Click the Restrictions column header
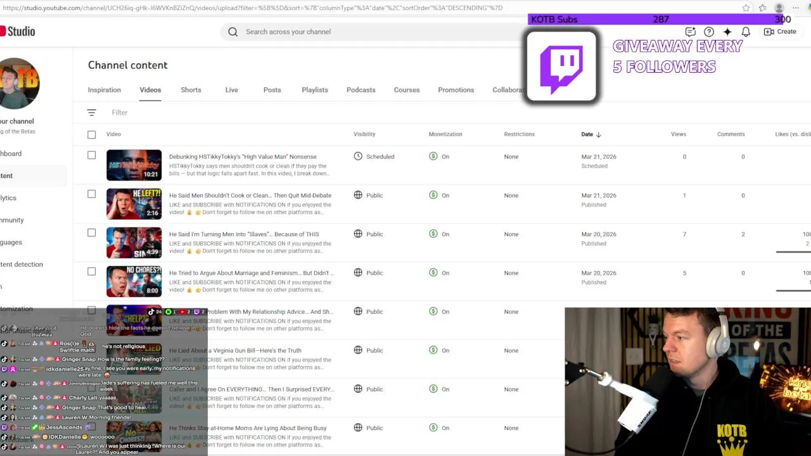This screenshot has width=811, height=456. (x=520, y=134)
